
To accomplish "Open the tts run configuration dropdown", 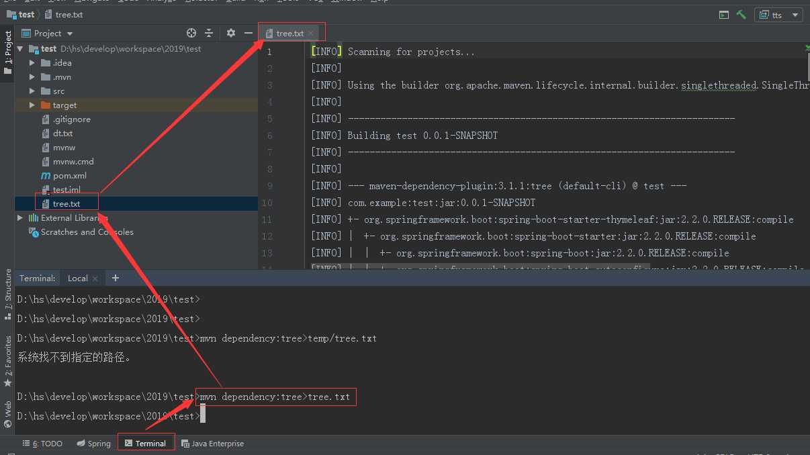I will point(779,15).
